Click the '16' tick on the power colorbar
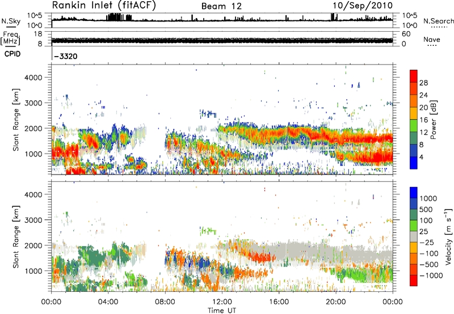 (423, 120)
